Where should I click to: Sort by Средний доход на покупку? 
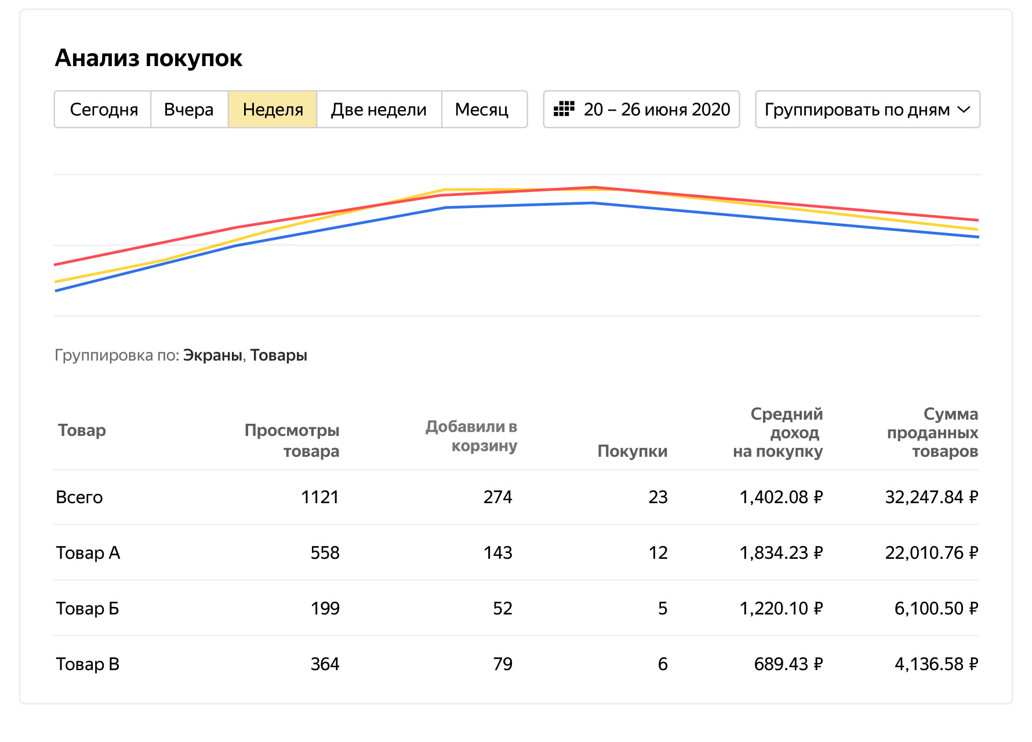point(778,432)
